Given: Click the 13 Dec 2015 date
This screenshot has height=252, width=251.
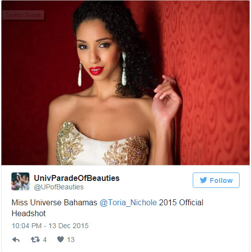Looking at the screenshot, I should [69, 226].
